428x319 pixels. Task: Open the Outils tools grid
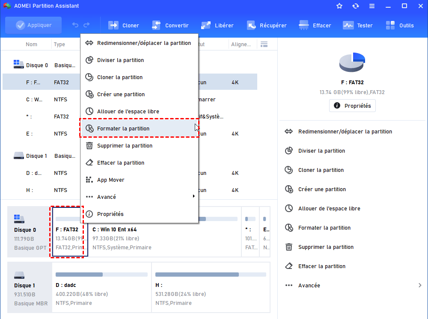tap(390, 25)
